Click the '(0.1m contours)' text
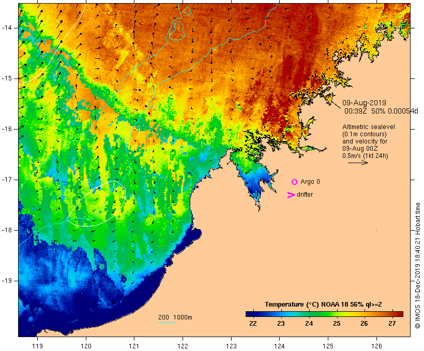424x351 pixels. point(364,134)
